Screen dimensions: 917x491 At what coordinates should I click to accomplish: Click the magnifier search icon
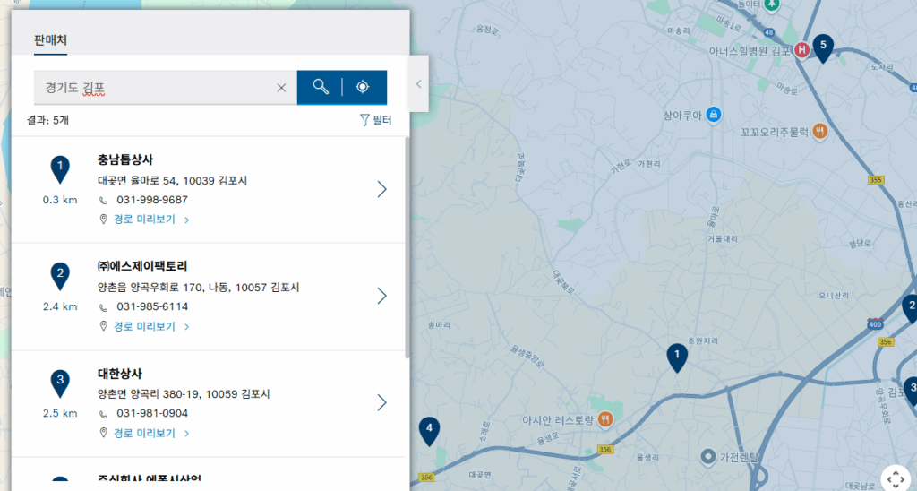pos(320,87)
